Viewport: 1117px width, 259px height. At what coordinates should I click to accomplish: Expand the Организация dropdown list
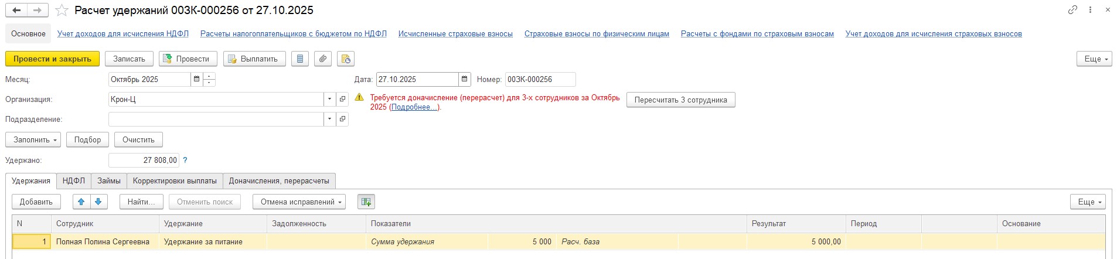pyautogui.click(x=329, y=100)
